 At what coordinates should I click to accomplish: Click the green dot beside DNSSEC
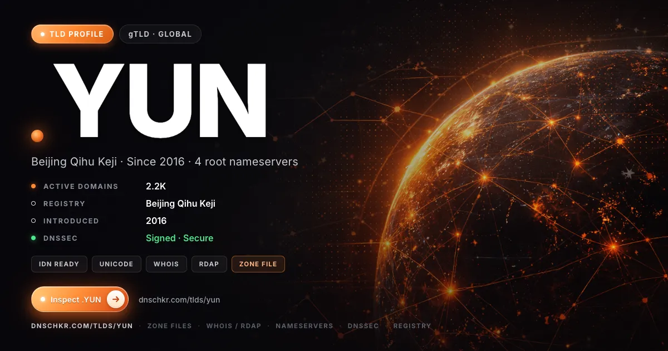coord(33,238)
